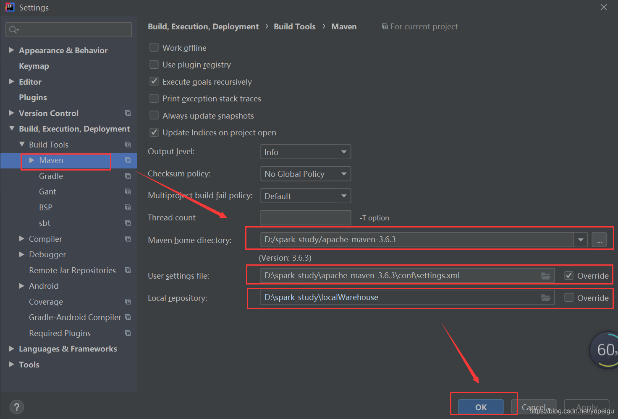Viewport: 618px width, 419px height.
Task: Click the project-level icon beside Gradle
Action: click(128, 176)
